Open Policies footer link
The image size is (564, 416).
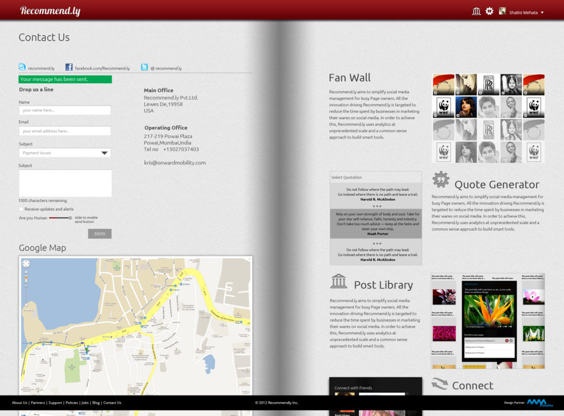coord(72,403)
